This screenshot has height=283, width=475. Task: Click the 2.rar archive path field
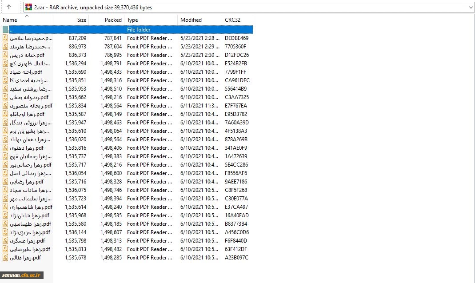coord(222,7)
